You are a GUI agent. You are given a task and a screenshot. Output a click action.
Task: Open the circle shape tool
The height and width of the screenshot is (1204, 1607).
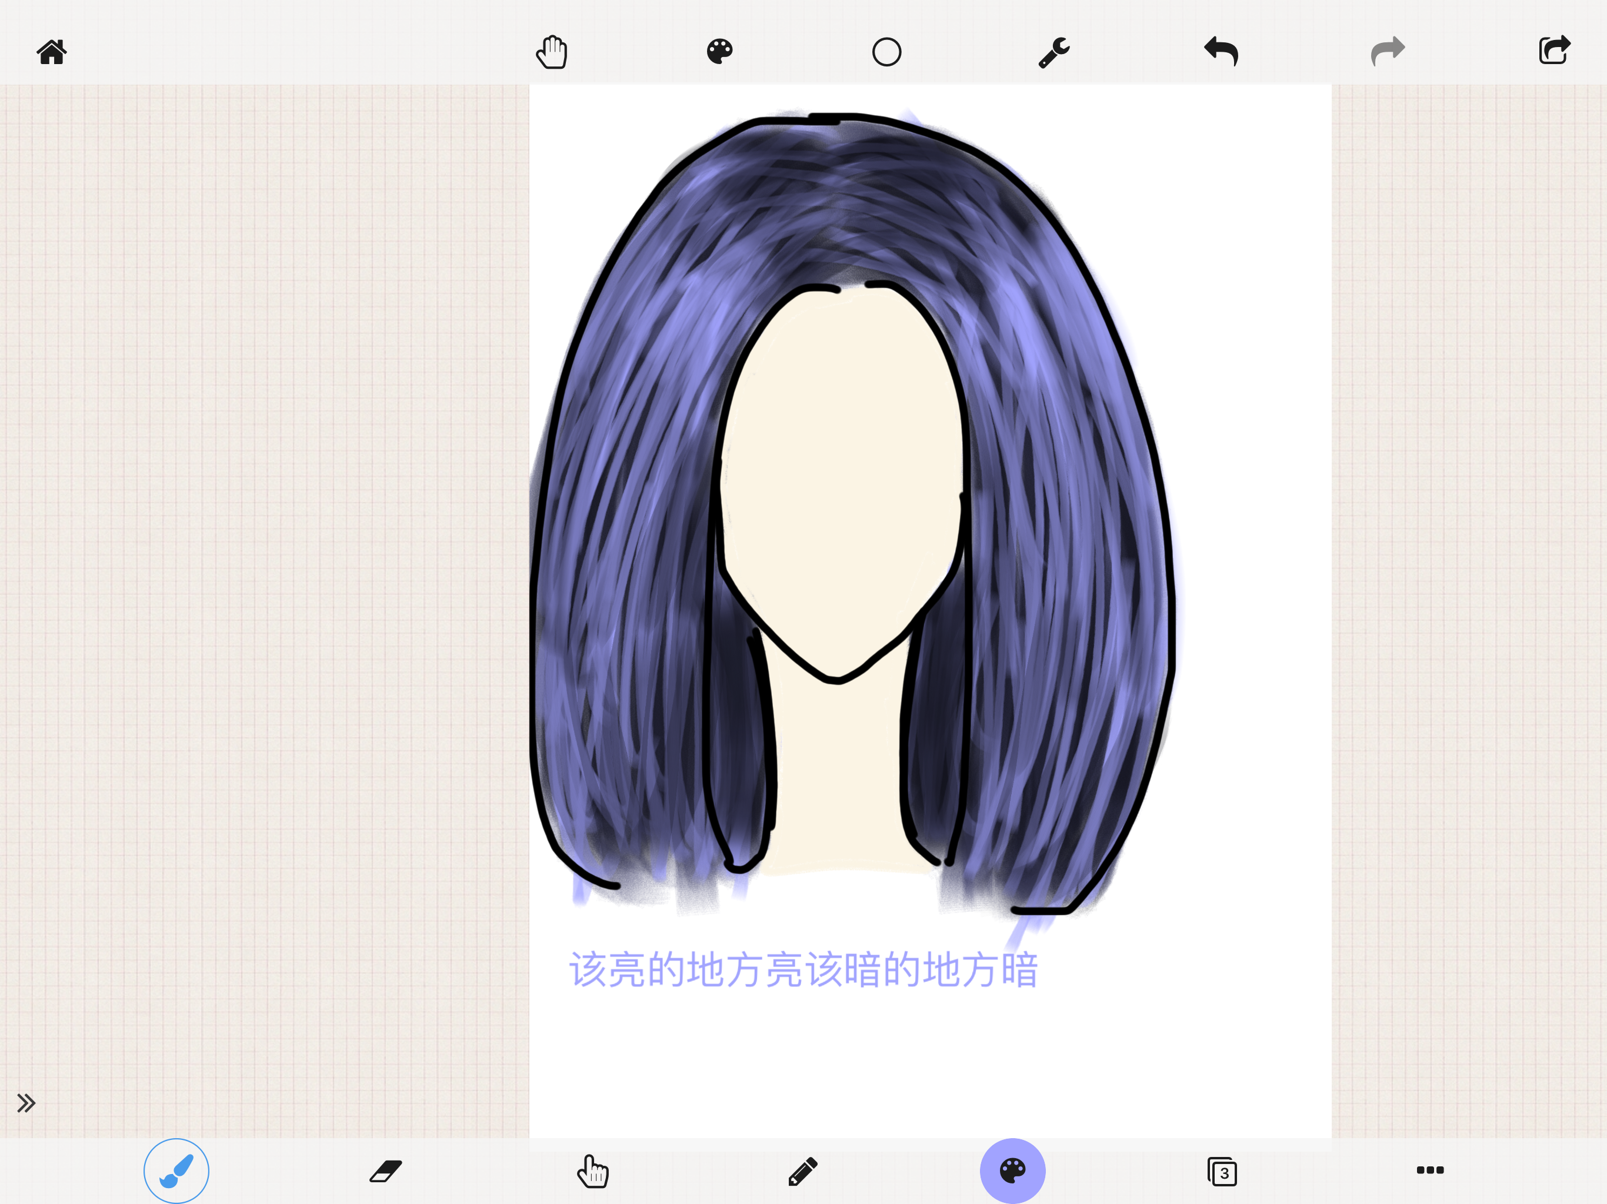click(886, 52)
